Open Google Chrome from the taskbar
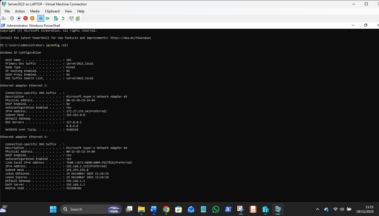The width and height of the screenshot is (379, 216). click(166, 209)
